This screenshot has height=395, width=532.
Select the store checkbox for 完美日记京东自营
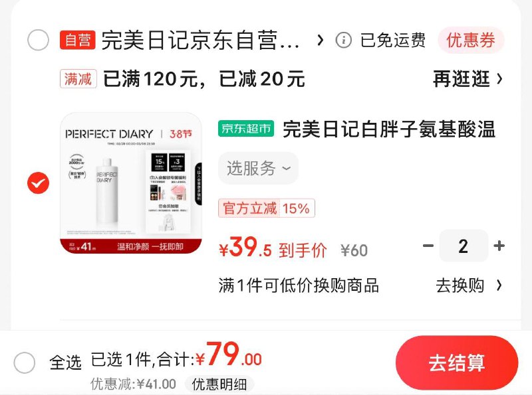point(38,40)
